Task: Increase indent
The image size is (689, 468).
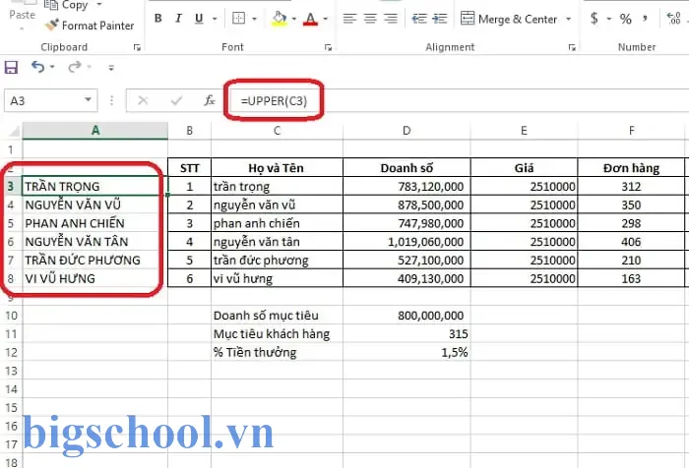Action: (x=440, y=19)
